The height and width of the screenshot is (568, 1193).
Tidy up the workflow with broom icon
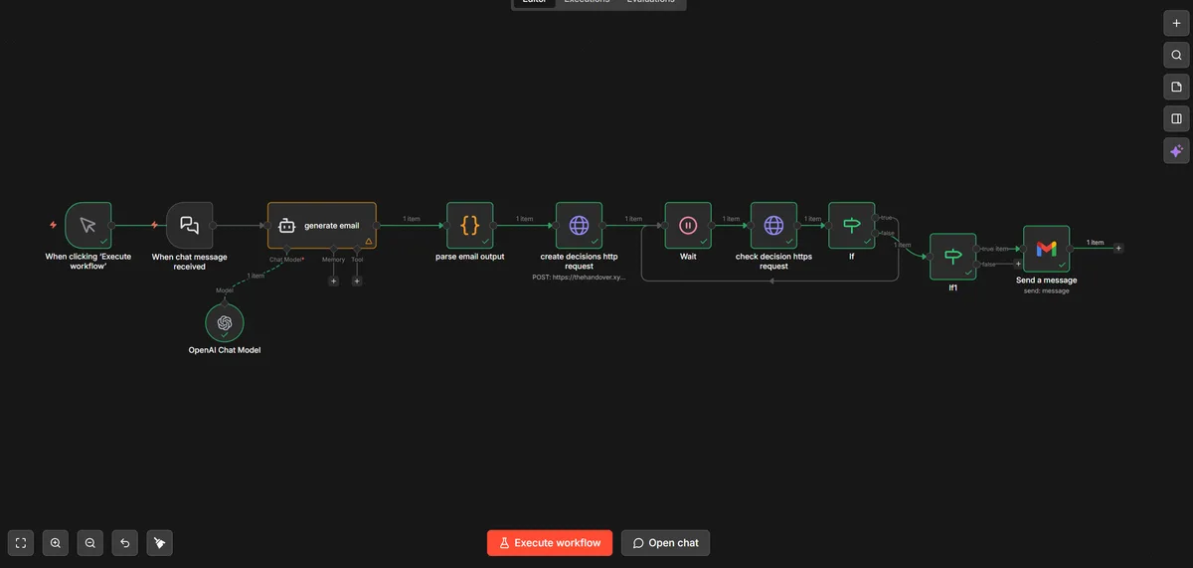pos(160,543)
